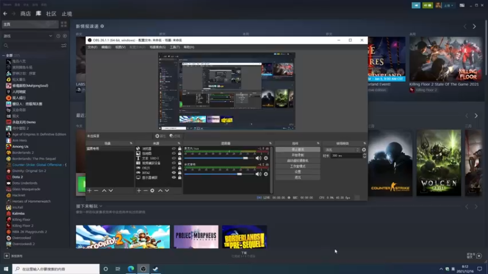Open transition properties gear in OBS
The width and height of the screenshot is (488, 274).
364,150
